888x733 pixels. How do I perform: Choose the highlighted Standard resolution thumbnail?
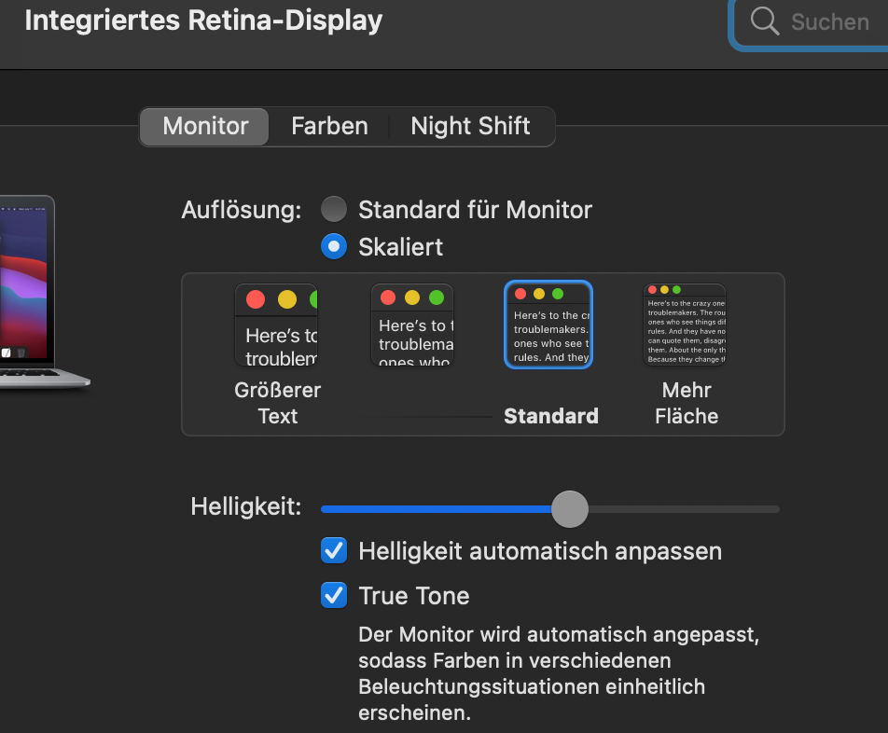pos(548,325)
